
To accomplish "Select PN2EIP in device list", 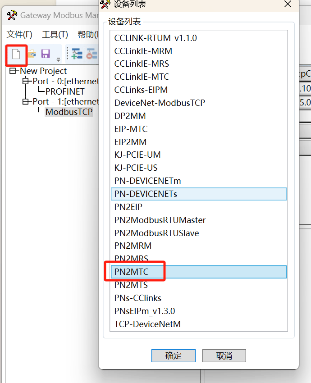I will (199, 207).
